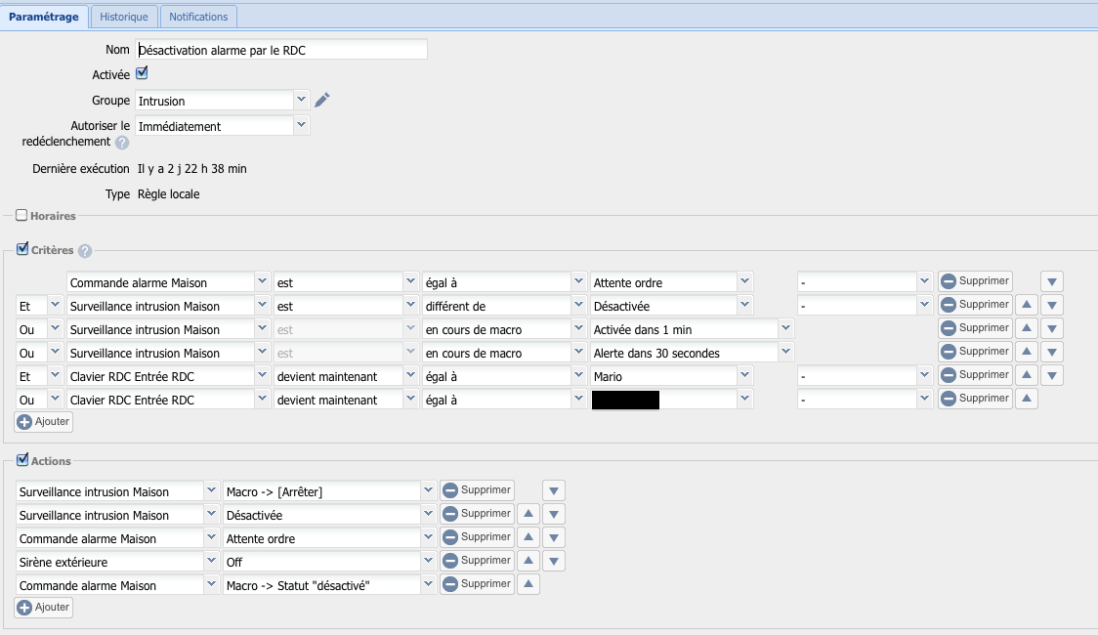Enable the Horaires checkbox

21,215
